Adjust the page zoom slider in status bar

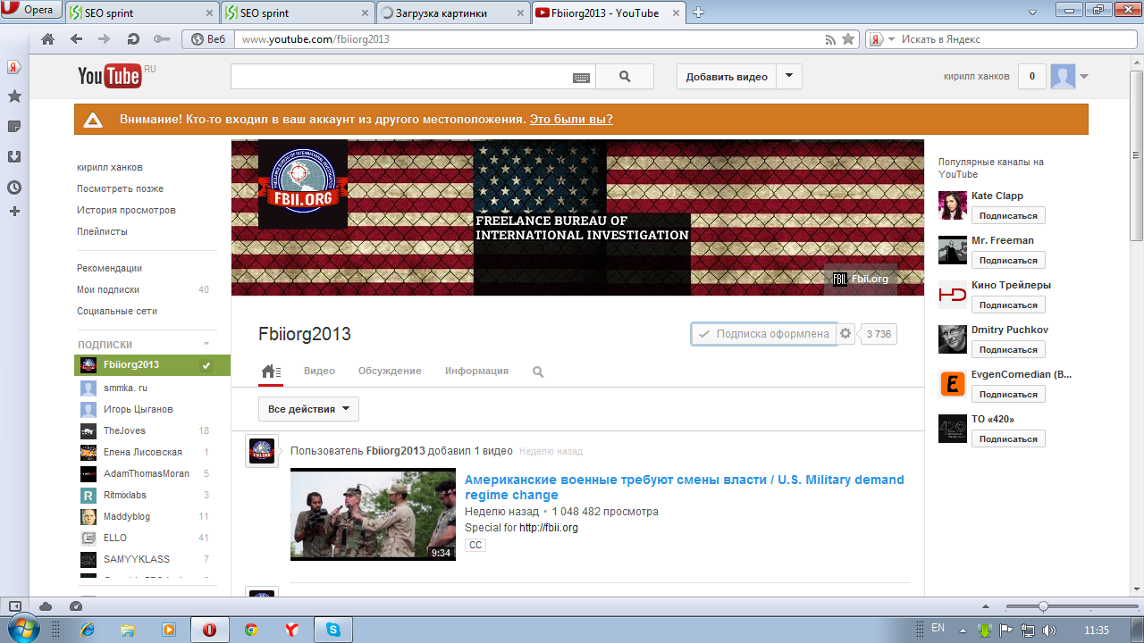[x=1043, y=606]
